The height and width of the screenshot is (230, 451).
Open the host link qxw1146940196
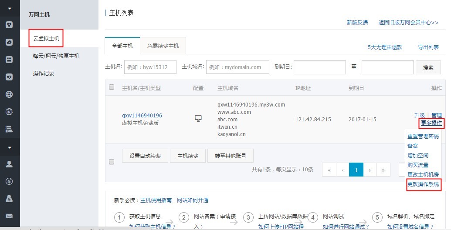142,116
